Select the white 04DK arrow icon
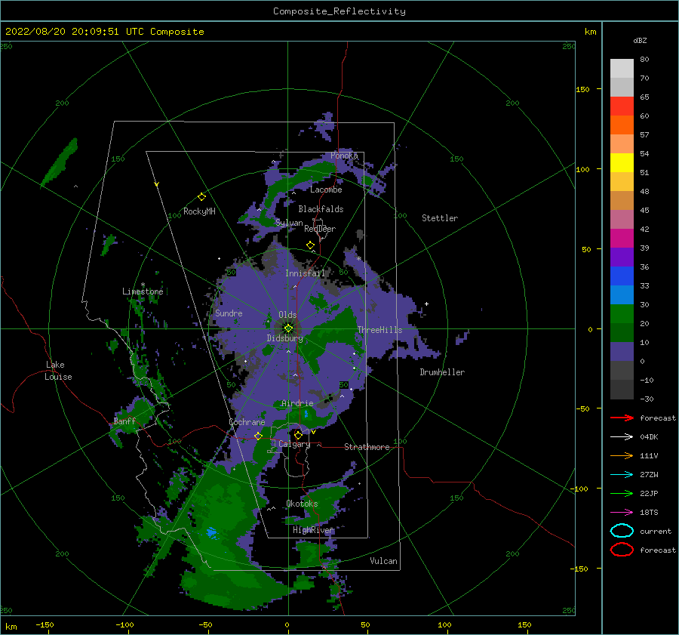The width and height of the screenshot is (679, 635). (x=622, y=437)
